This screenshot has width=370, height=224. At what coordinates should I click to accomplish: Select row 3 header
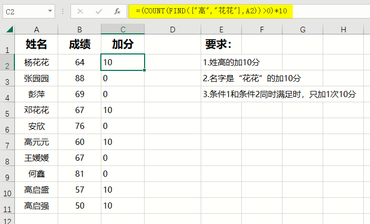pyautogui.click(x=7, y=78)
